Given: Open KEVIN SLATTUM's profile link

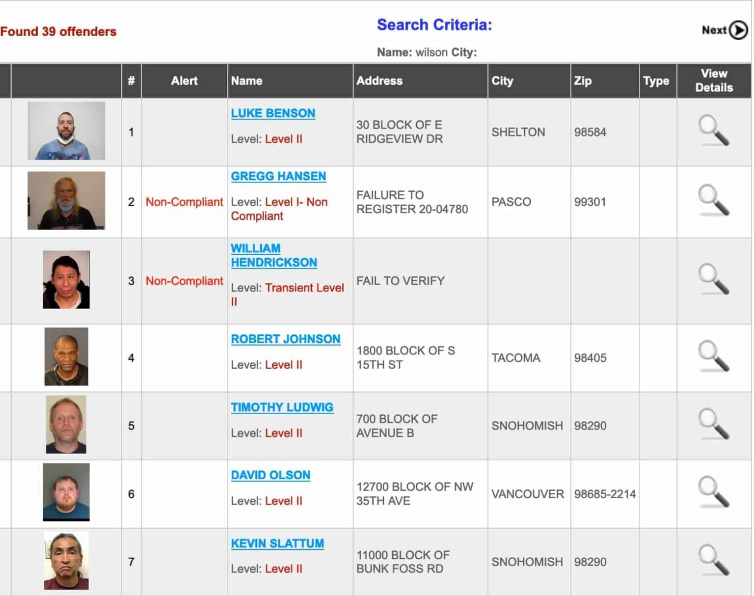Looking at the screenshot, I should point(277,543).
